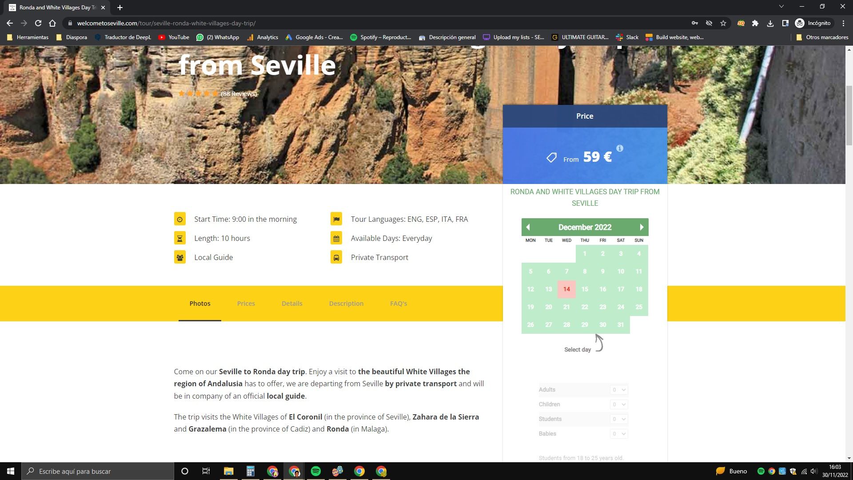Switch to the Photos tab
Screen dimensions: 853x480
tap(200, 304)
